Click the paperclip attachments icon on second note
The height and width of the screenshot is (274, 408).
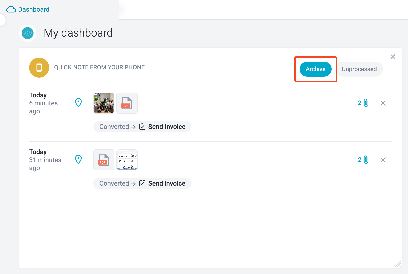click(x=363, y=160)
